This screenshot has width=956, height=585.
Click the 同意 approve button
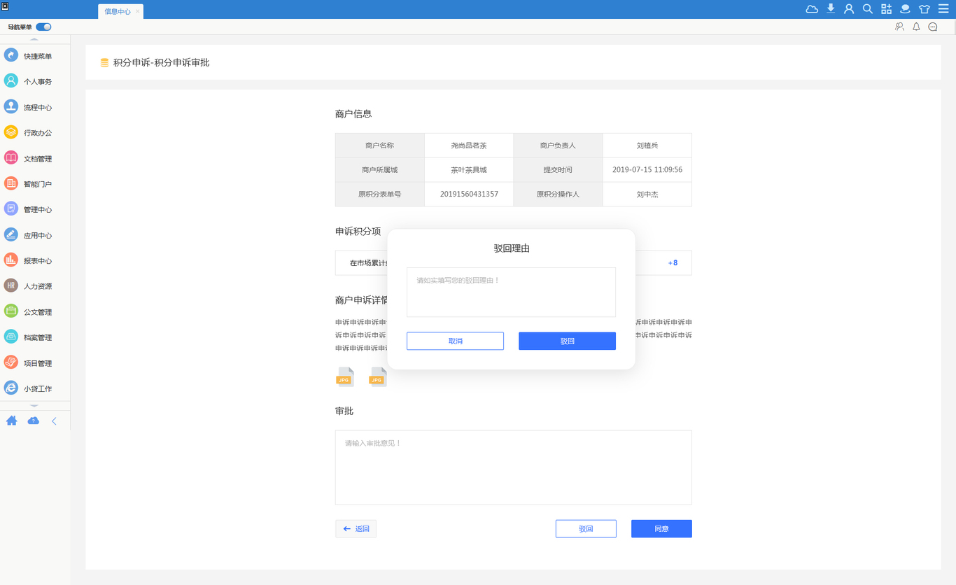click(661, 529)
